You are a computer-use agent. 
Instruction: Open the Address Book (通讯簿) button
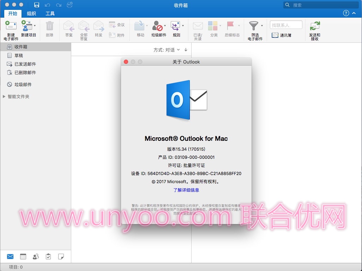click(x=282, y=35)
